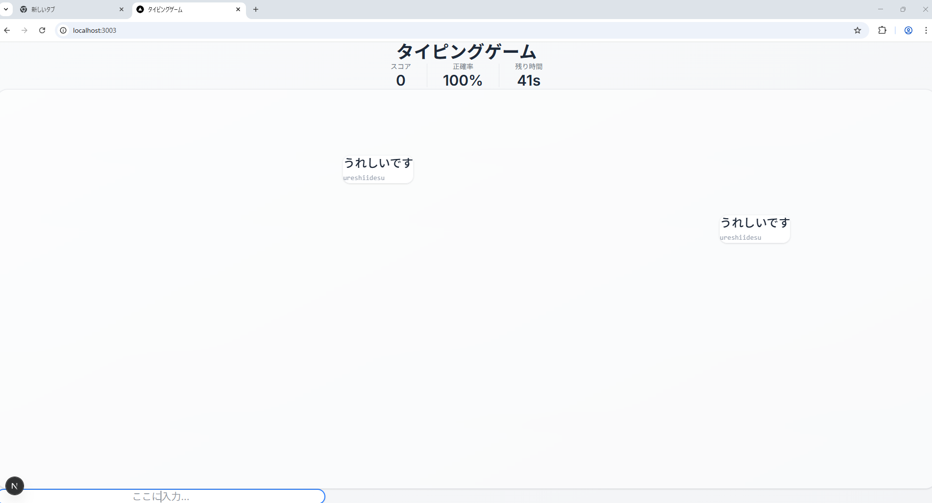Close the タイピングゲーム tab
The image size is (932, 503).
238,9
